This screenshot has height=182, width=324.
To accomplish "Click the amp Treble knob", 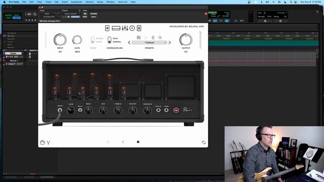I will pos(118,110).
